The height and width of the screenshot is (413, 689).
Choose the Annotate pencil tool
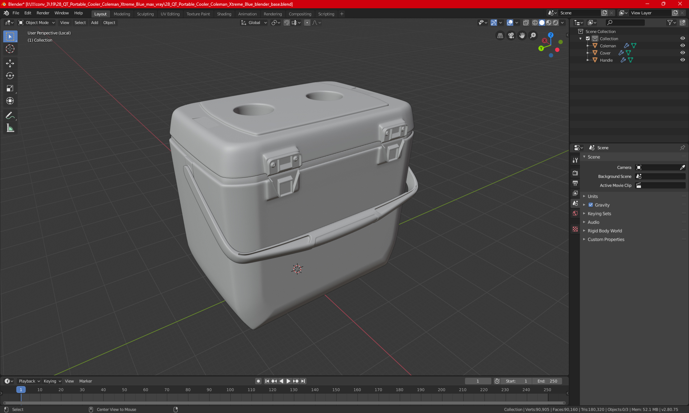click(10, 115)
